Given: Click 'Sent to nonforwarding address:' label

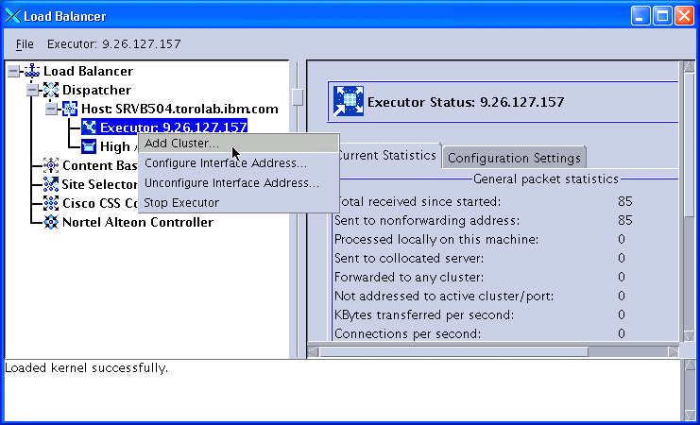Looking at the screenshot, I should [427, 221].
